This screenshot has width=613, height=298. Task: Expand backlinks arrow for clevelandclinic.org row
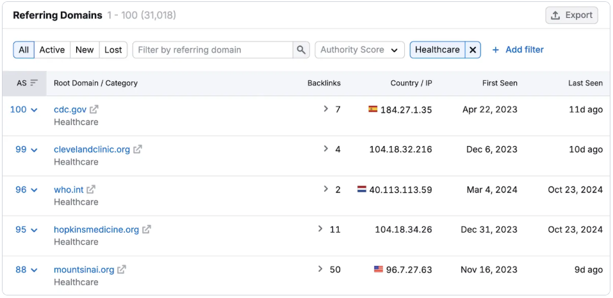click(x=325, y=149)
